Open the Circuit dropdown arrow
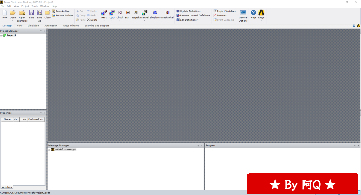Viewport: 361px width, 195px height. pyautogui.click(x=120, y=20)
